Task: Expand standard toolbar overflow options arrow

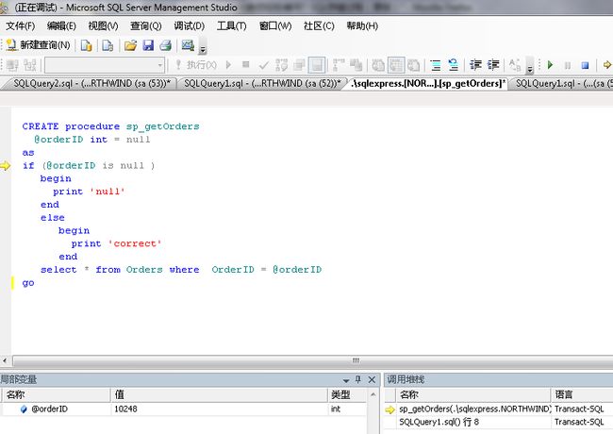Action: [203, 48]
